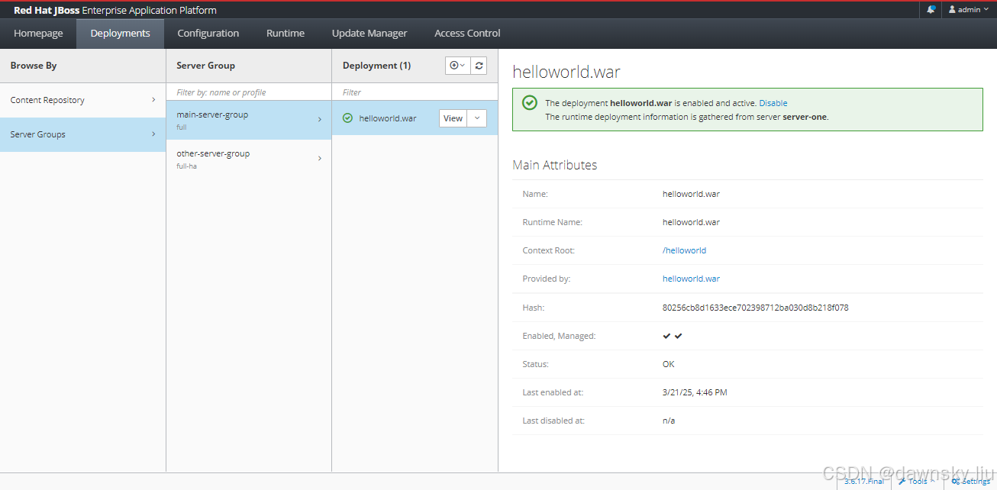The width and height of the screenshot is (997, 490).
Task: Choose the main-server-group row
Action: [x=249, y=120]
